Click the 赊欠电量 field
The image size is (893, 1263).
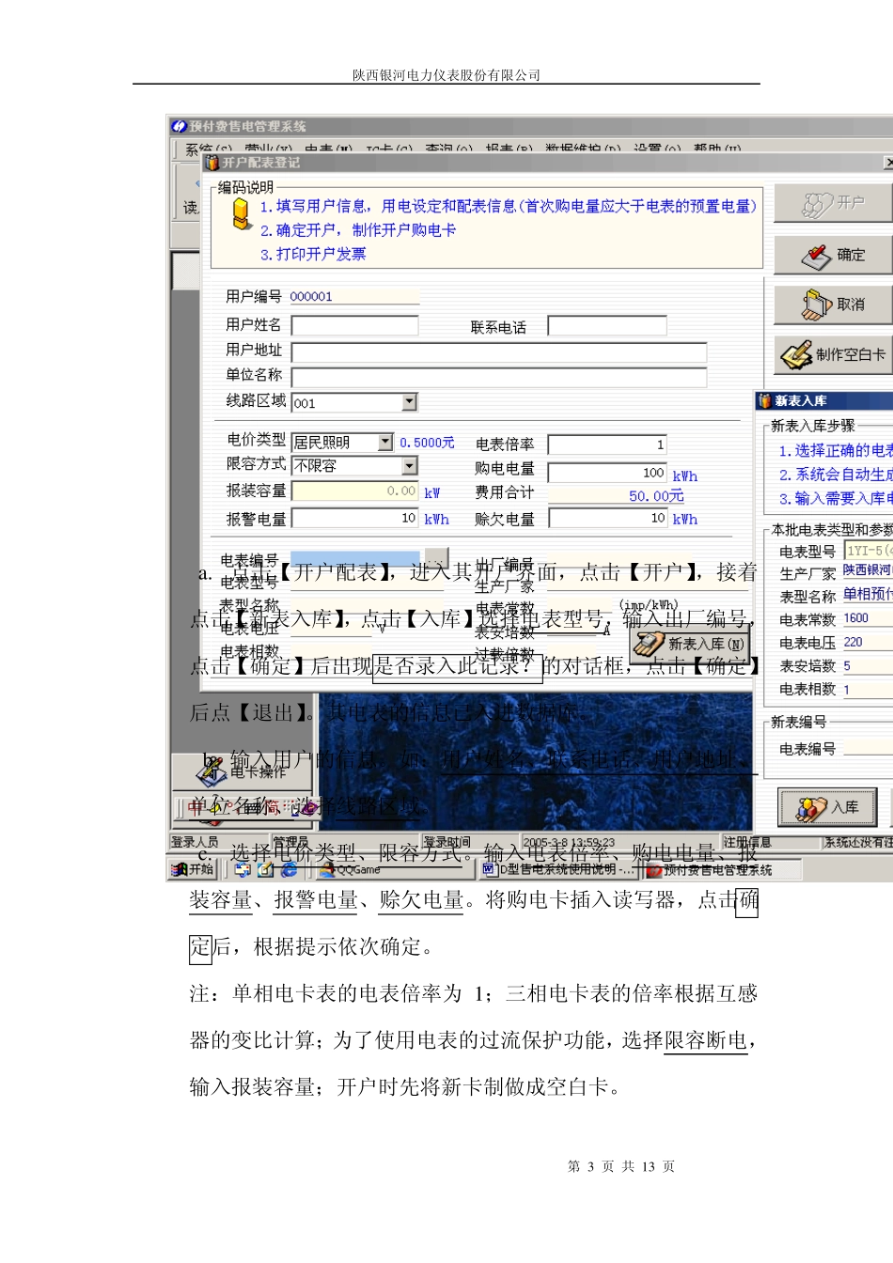[x=607, y=518]
